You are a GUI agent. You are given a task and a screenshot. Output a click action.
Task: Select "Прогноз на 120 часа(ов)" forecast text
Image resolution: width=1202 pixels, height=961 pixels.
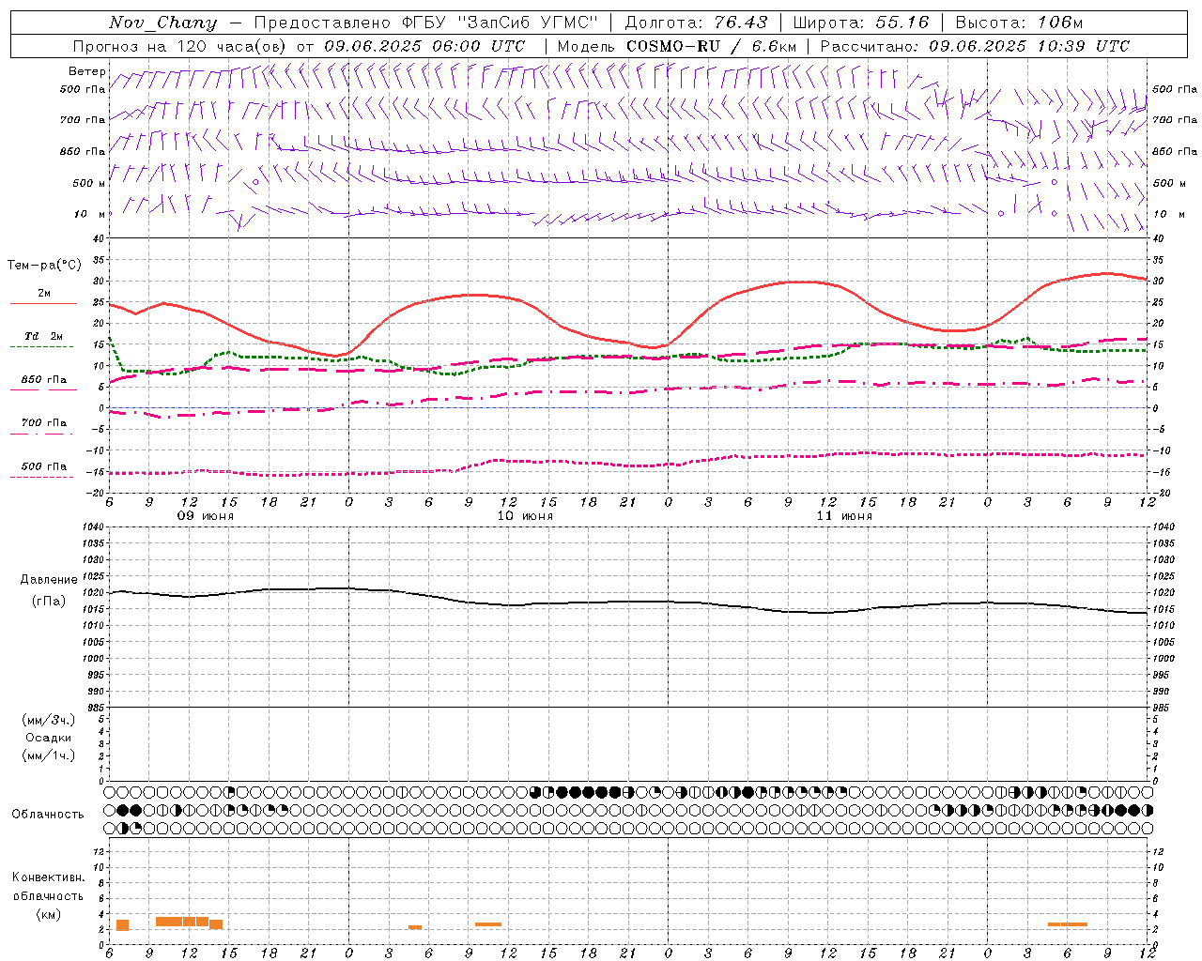pyautogui.click(x=180, y=46)
